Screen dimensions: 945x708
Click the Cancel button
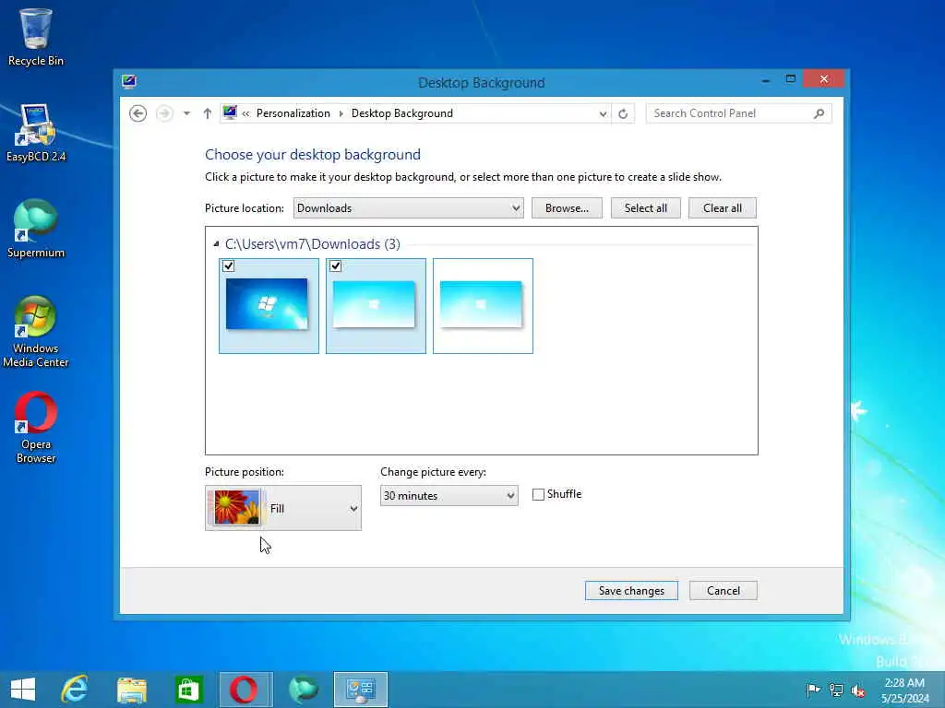pyautogui.click(x=724, y=591)
